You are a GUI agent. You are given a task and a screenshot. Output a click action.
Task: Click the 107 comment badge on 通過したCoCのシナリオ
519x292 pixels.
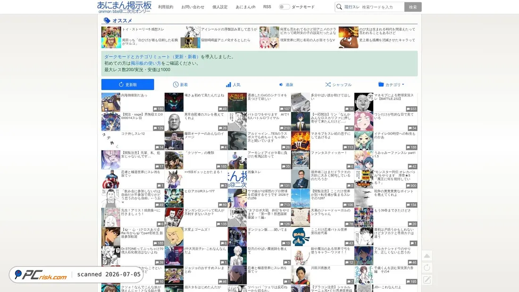click(x=285, y=109)
